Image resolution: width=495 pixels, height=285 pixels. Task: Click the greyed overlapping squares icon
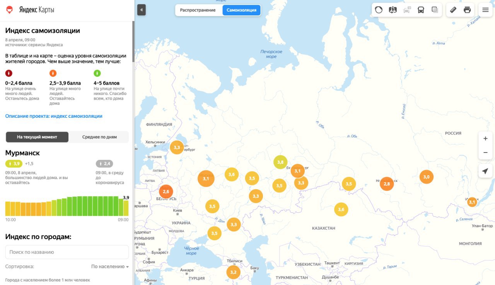coord(435,10)
